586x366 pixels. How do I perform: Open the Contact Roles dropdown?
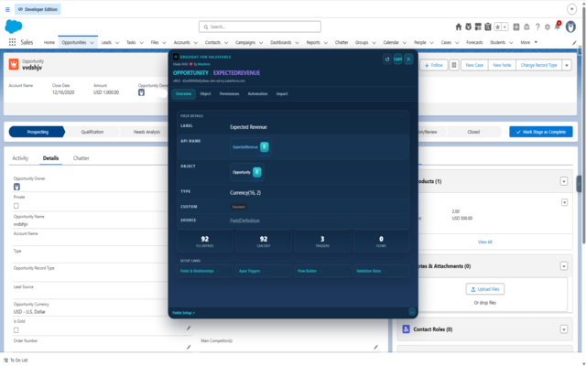pyautogui.click(x=564, y=329)
